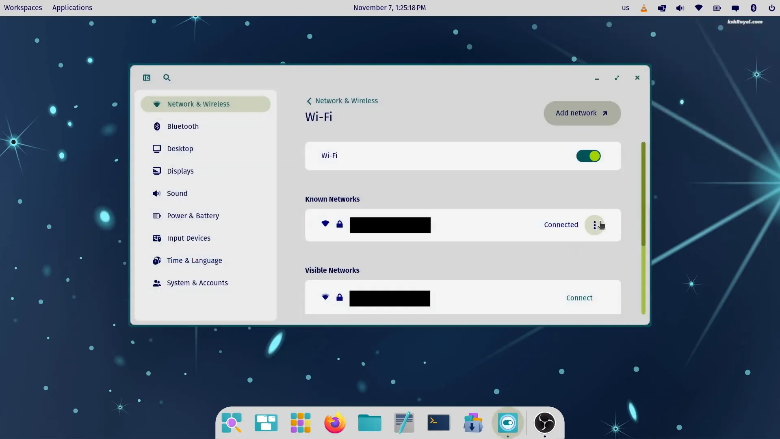The height and width of the screenshot is (439, 780).
Task: Open Workspaces overview in top panel
Action: pos(23,8)
